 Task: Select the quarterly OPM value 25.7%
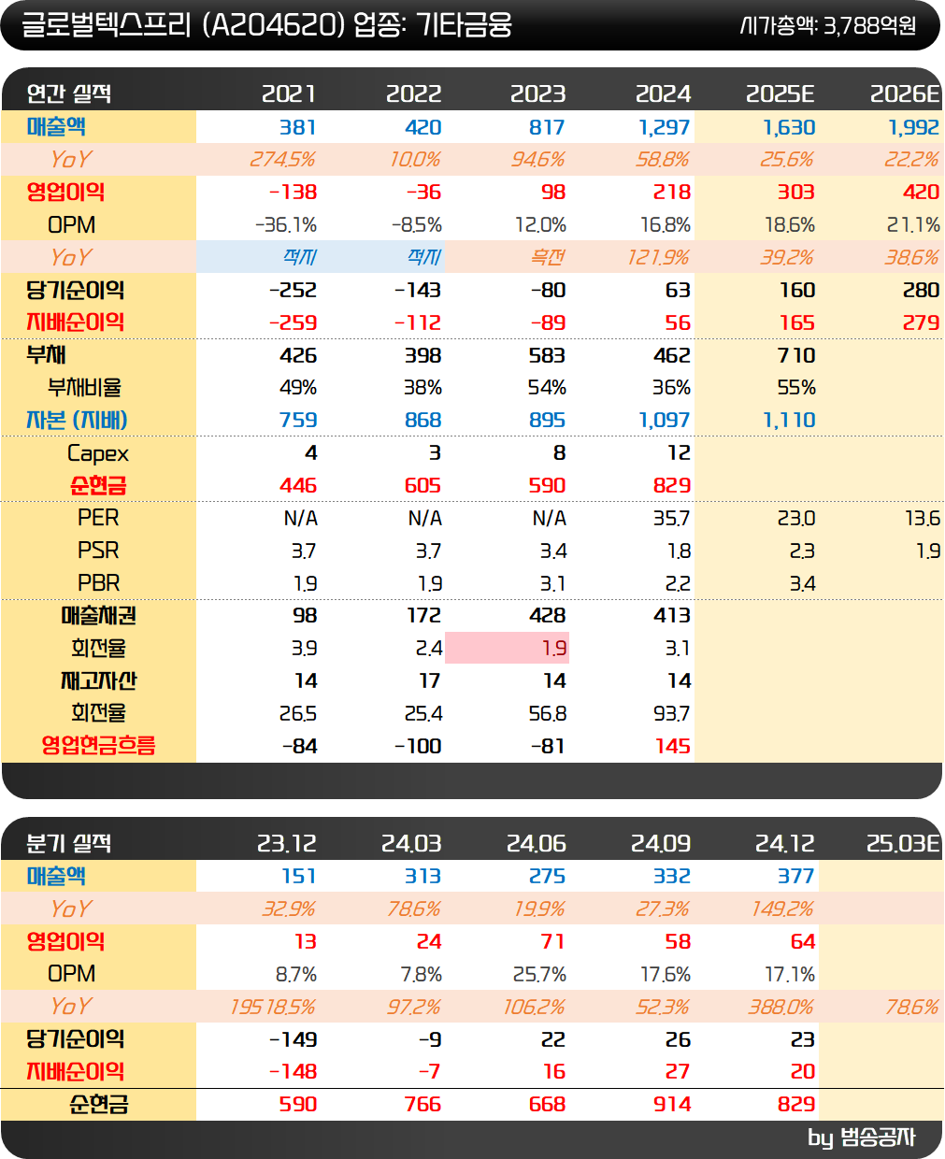pos(539,974)
